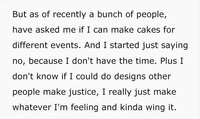Click the word "designs" in the paragraph
Image resolution: width=200 pixels, height=119 pixels.
point(130,76)
